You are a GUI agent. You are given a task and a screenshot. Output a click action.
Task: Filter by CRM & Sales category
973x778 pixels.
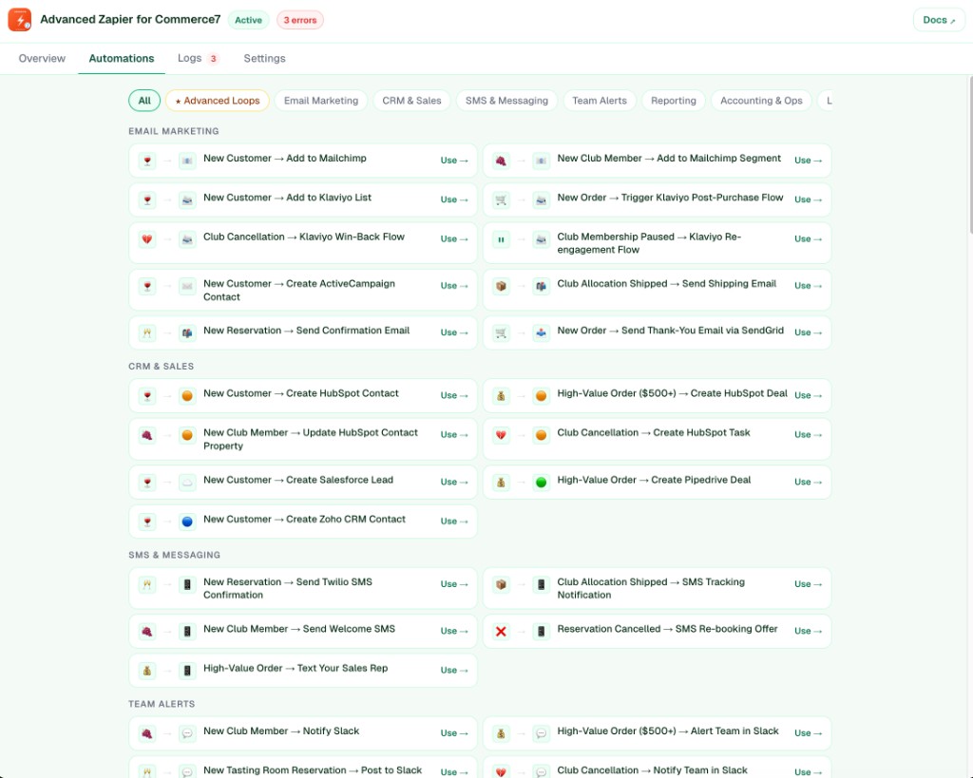click(411, 101)
